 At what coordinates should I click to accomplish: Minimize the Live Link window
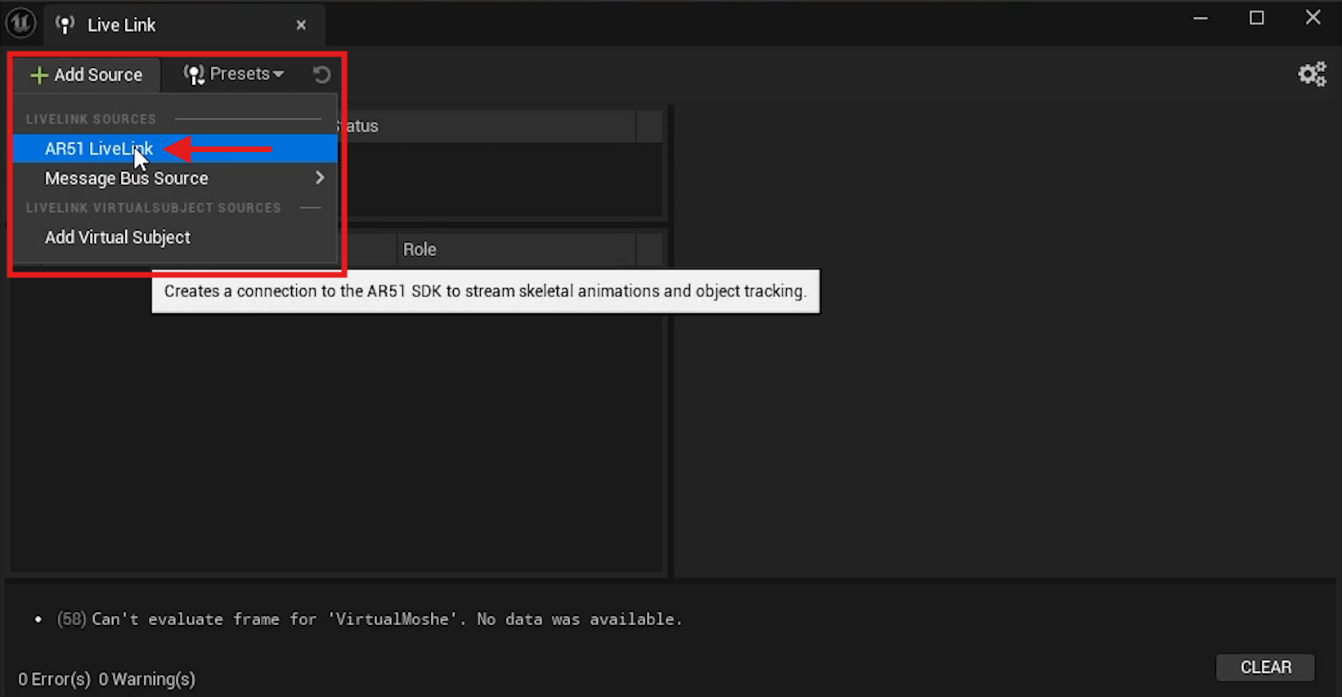(1201, 18)
